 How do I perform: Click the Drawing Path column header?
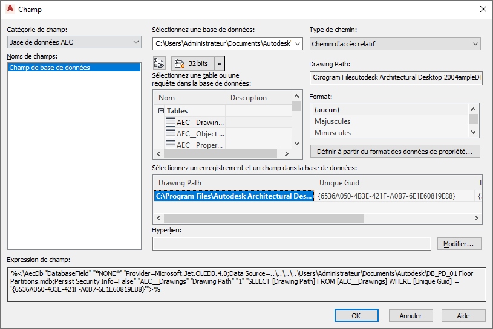tap(234, 182)
